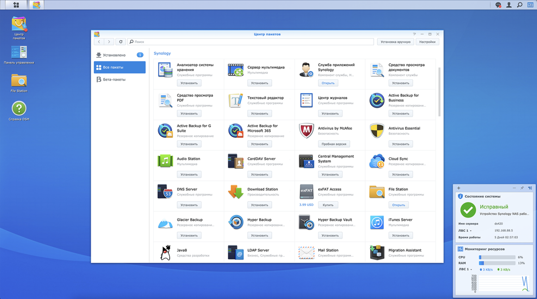Click the RAM usage bar
This screenshot has height=299, width=537.
[497, 263]
